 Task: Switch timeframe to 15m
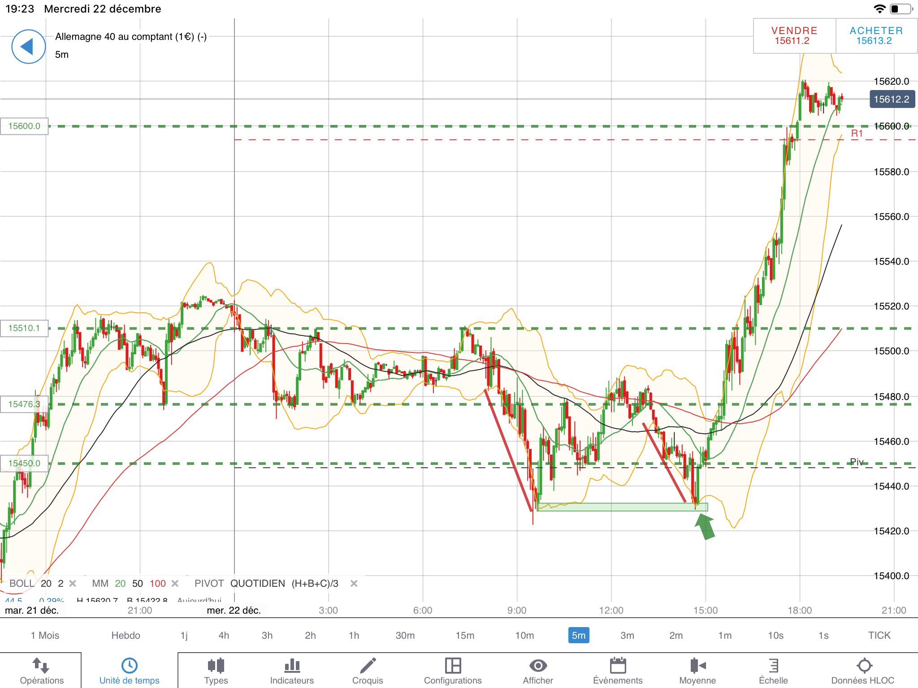pos(465,635)
